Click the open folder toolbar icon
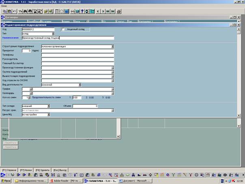Viewport: 245px width, 184px height. point(46,11)
